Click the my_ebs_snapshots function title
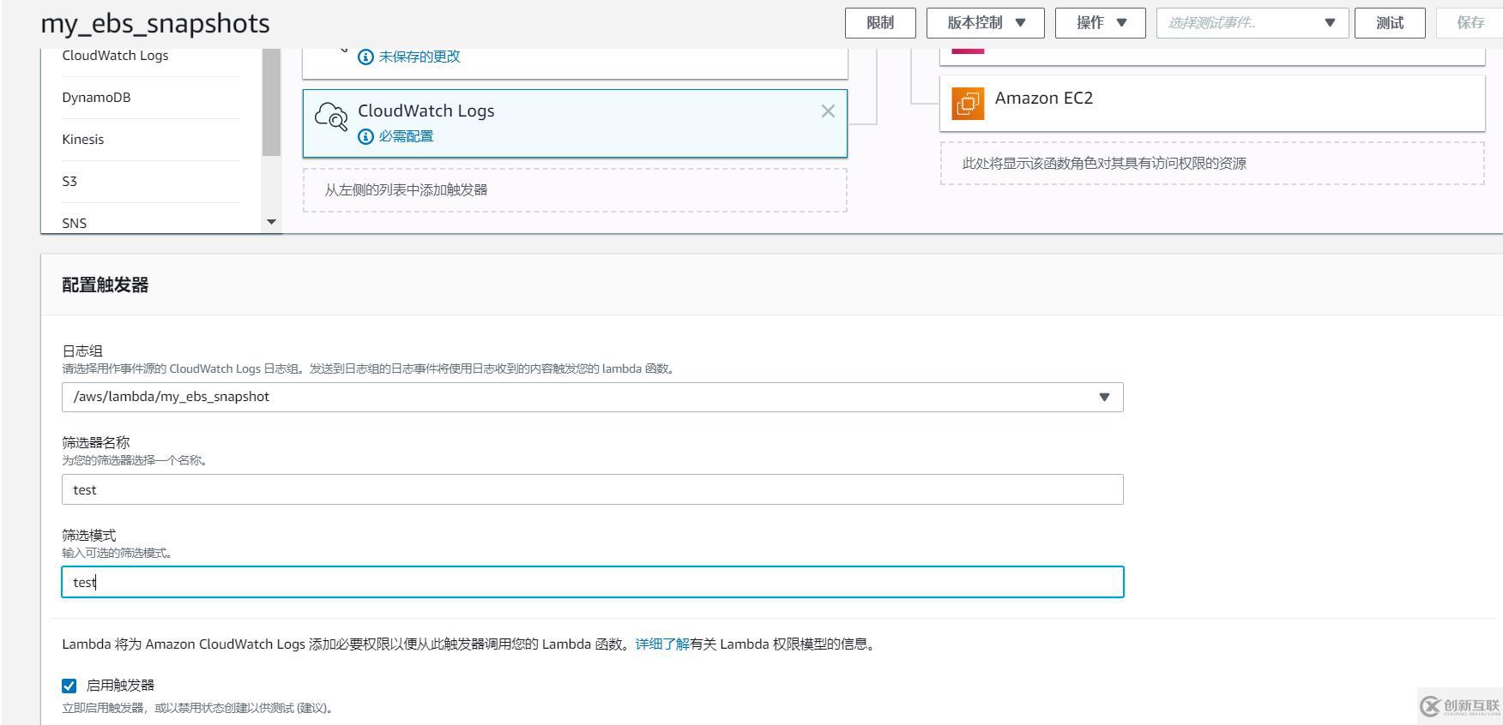Screen dimensions: 1503x725 coord(155,23)
